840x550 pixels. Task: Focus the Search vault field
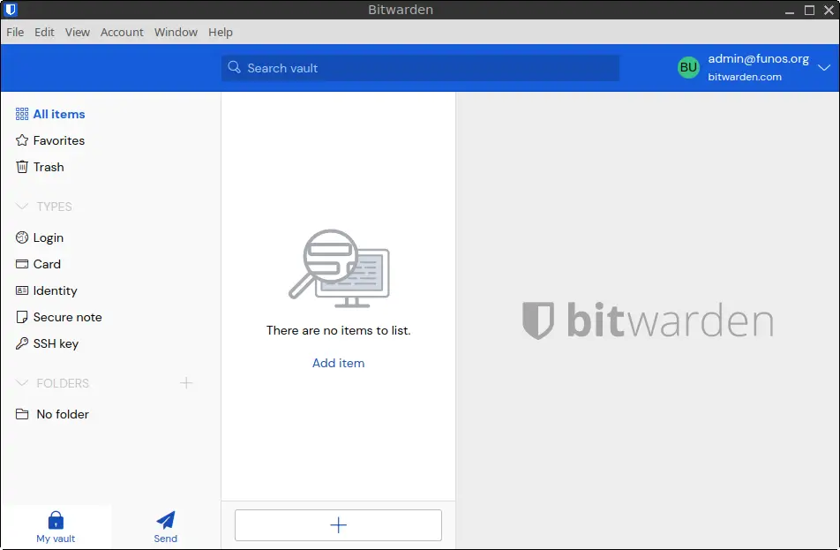(x=421, y=68)
